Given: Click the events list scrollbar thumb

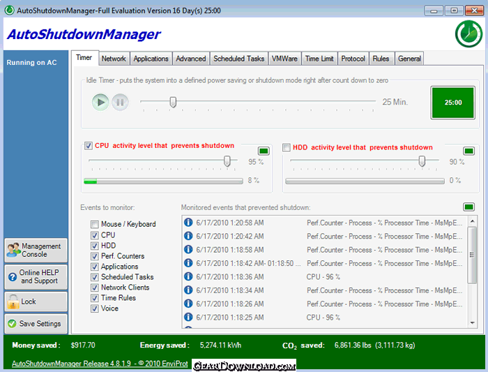Looking at the screenshot, I should click(x=473, y=255).
